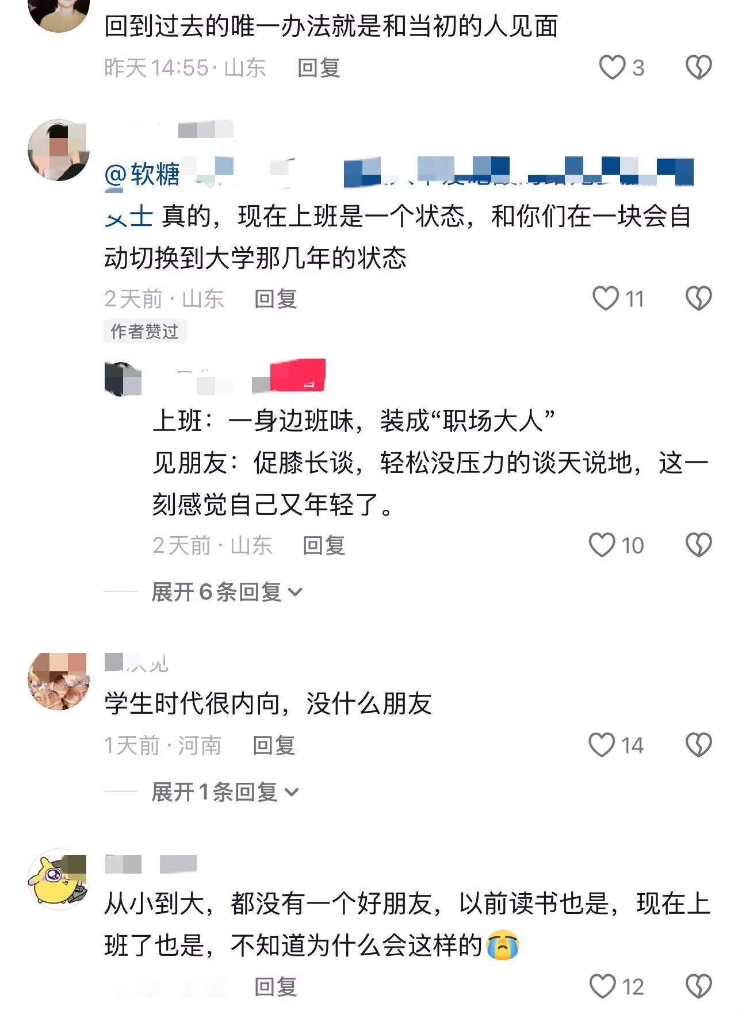Dislike the 大学那几年的状态 comment
The image size is (742, 1015).
(699, 298)
